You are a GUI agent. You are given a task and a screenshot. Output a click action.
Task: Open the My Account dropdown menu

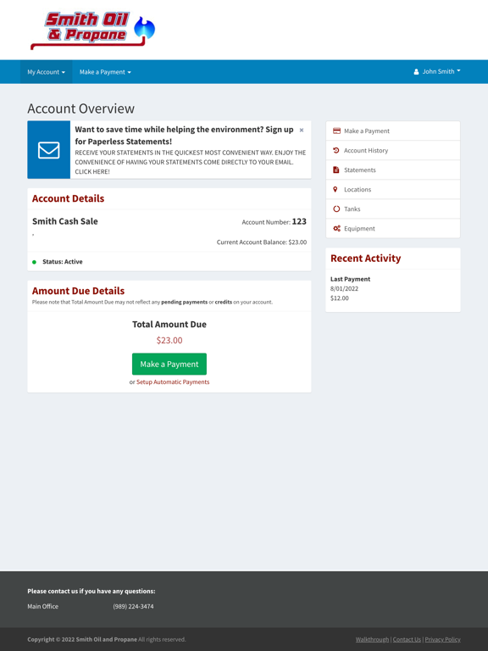point(46,72)
